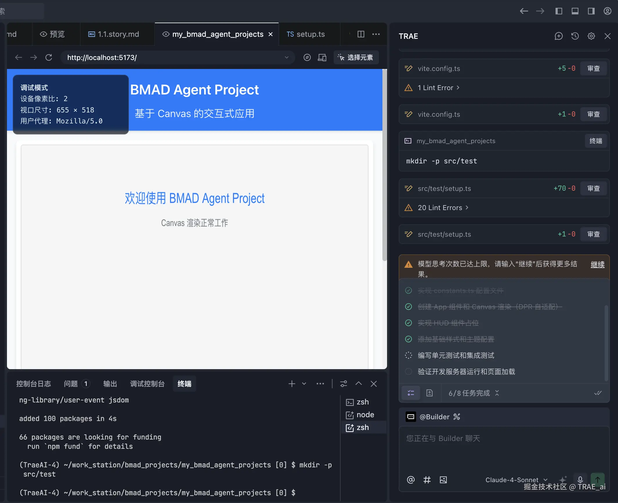Toggle the bottom panel layout icon

(x=575, y=11)
